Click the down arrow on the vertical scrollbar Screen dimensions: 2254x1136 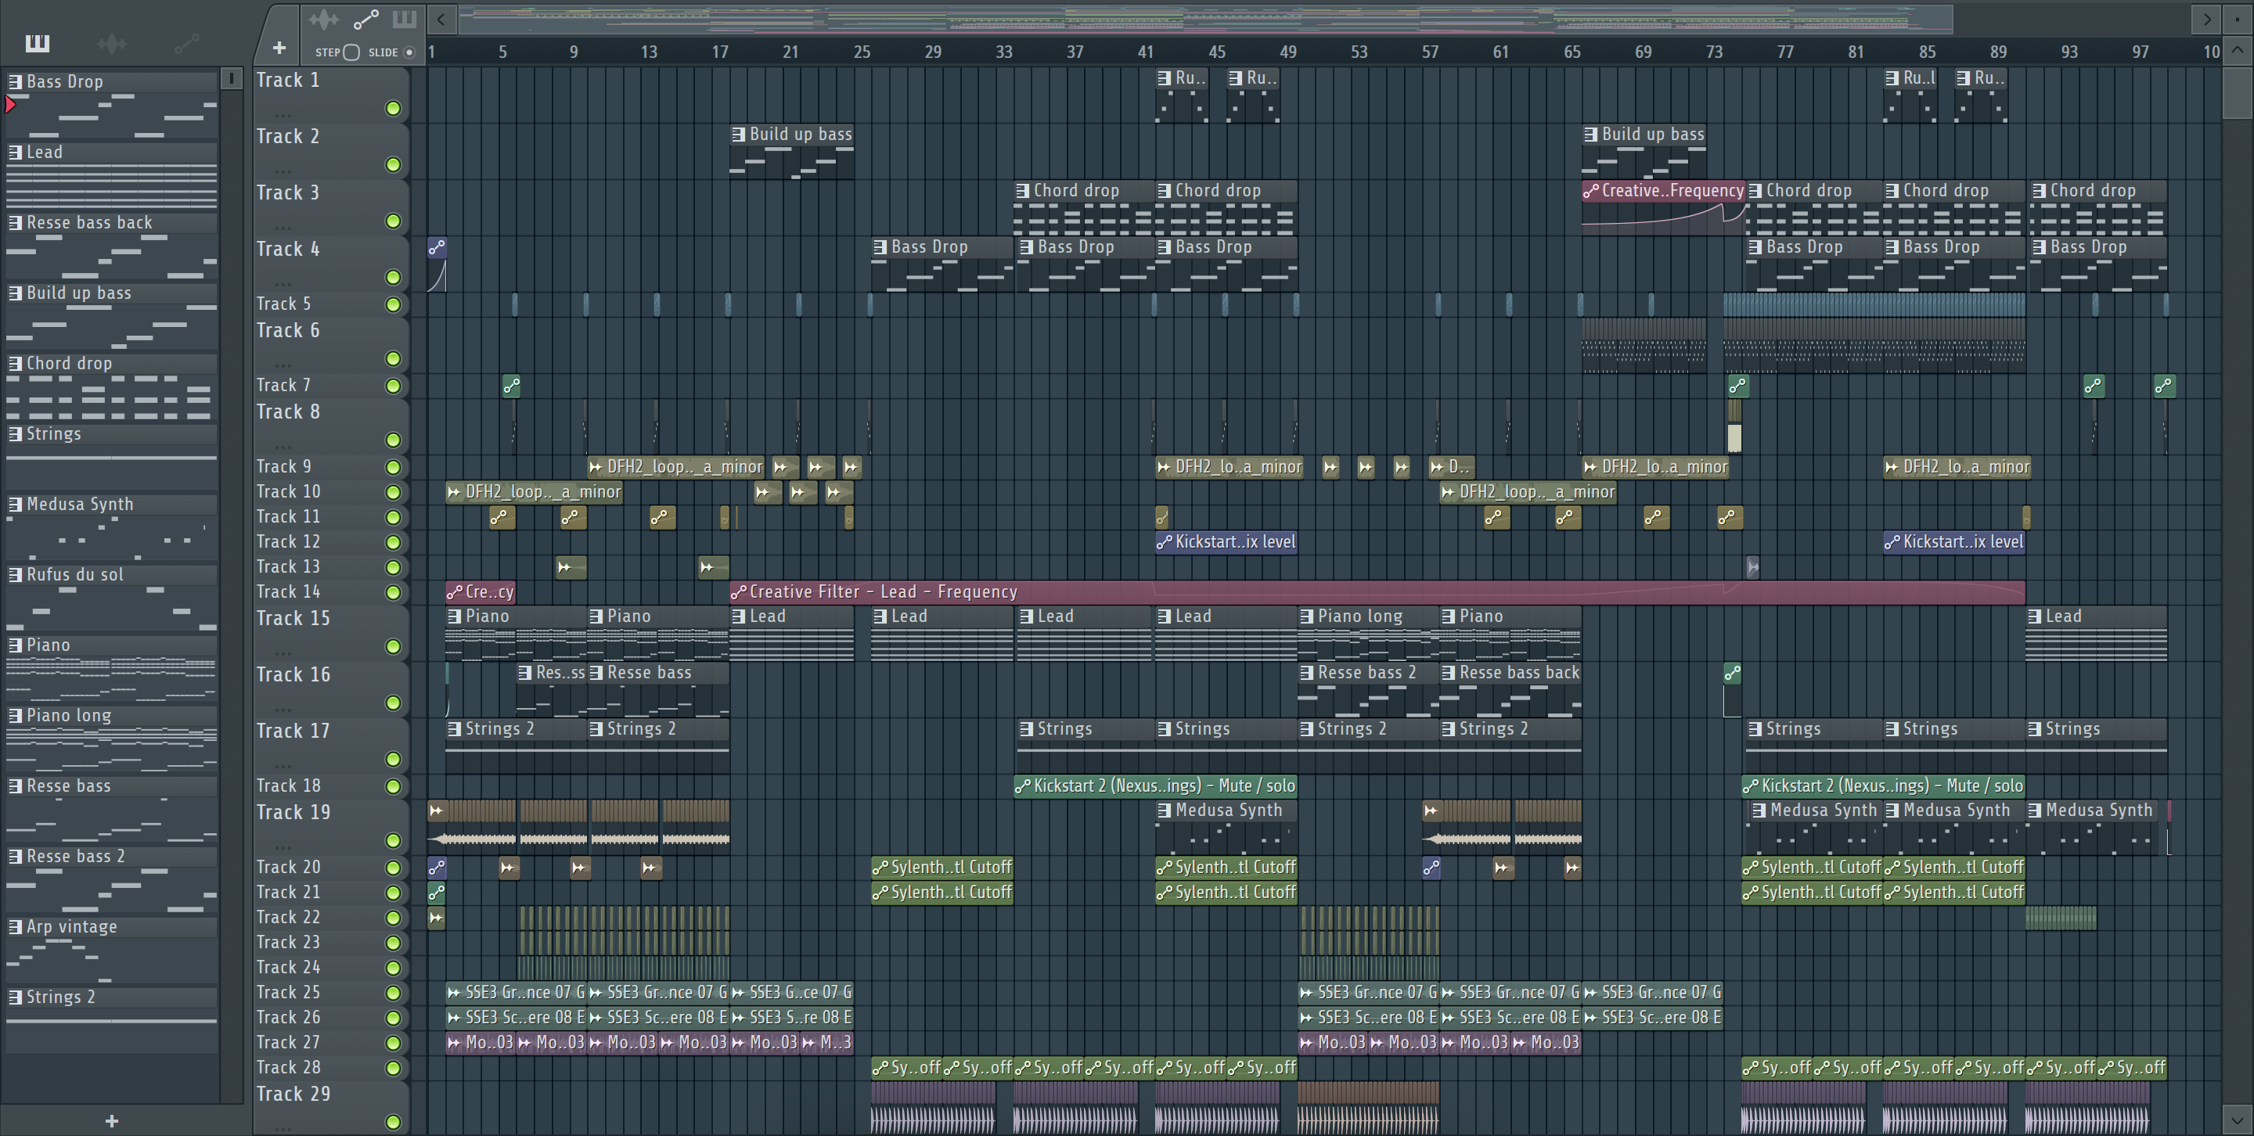coord(2237,1119)
